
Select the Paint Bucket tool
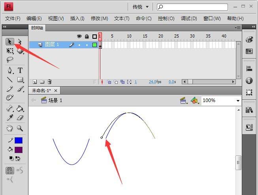click(x=20, y=108)
